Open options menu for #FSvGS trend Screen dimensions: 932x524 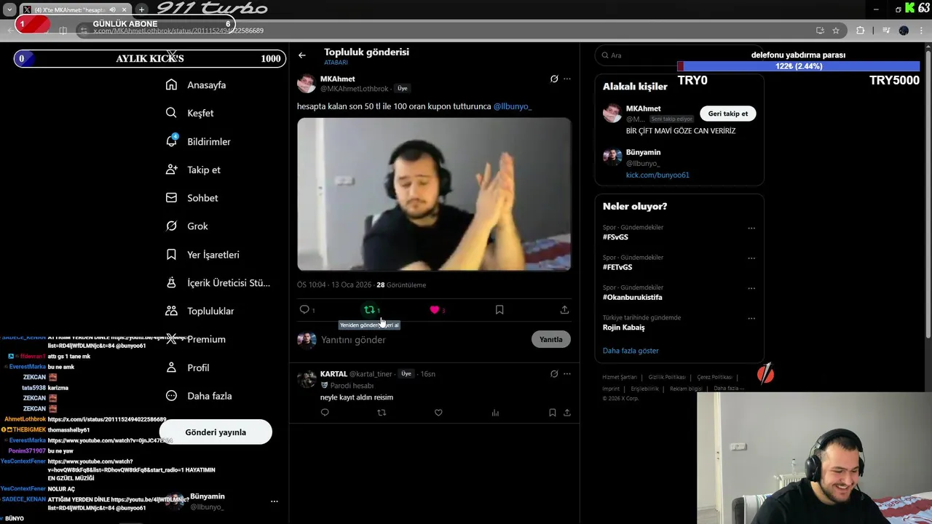pyautogui.click(x=751, y=229)
